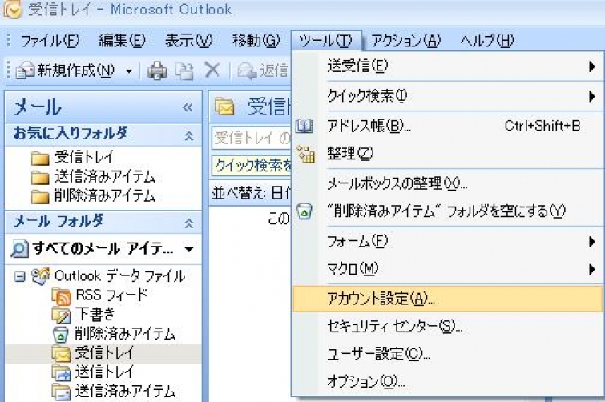Image resolution: width=605 pixels, height=402 pixels.
Task: Expand the クイック検索(I) submenu
Action: click(x=592, y=96)
